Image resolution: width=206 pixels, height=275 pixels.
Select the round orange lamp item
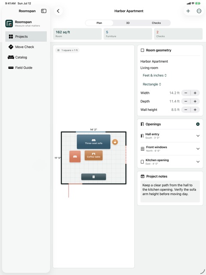(x=115, y=142)
